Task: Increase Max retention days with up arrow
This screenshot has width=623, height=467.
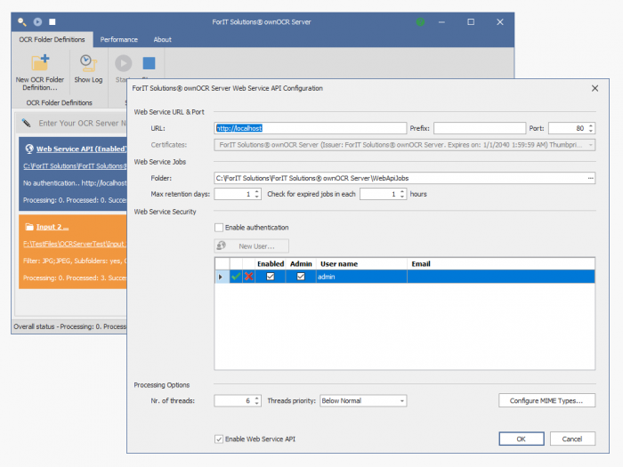Action: [257, 191]
